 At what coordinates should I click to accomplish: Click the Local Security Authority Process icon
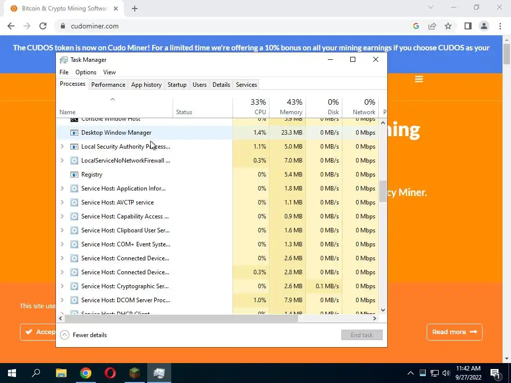pyautogui.click(x=74, y=147)
